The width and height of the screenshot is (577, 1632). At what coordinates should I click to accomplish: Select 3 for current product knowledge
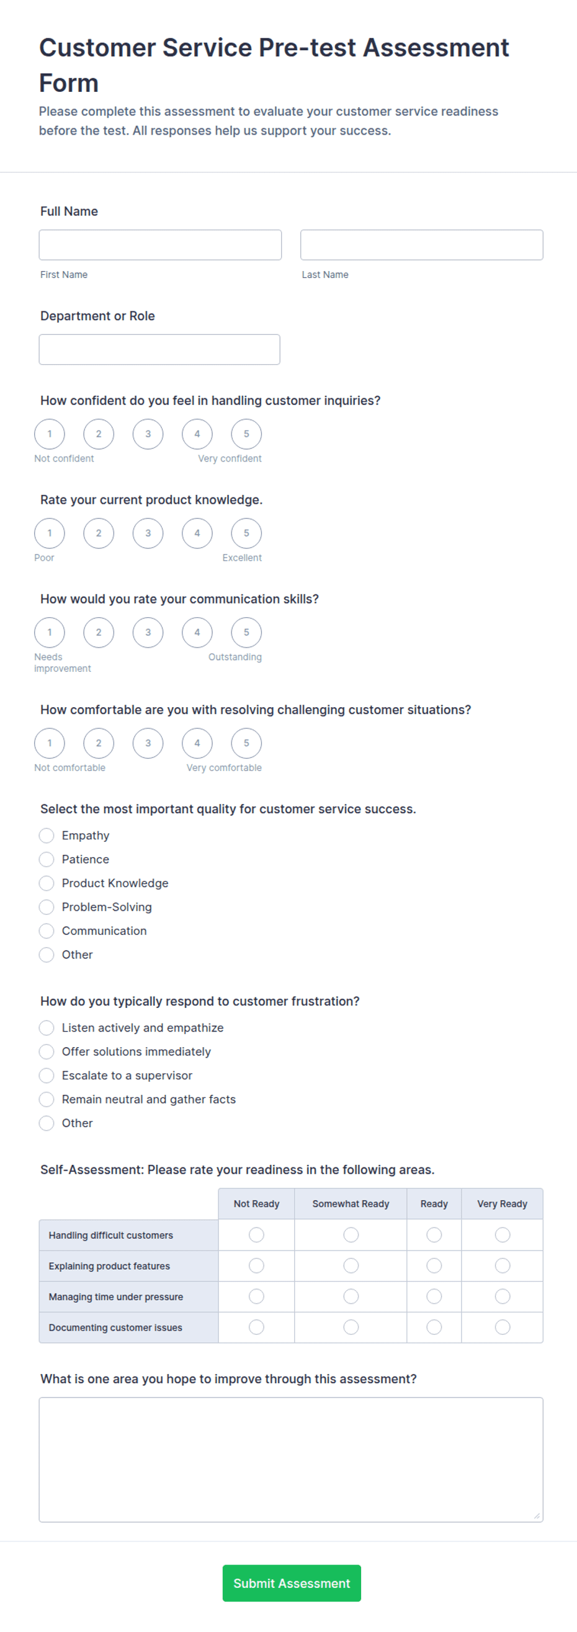pyautogui.click(x=148, y=533)
